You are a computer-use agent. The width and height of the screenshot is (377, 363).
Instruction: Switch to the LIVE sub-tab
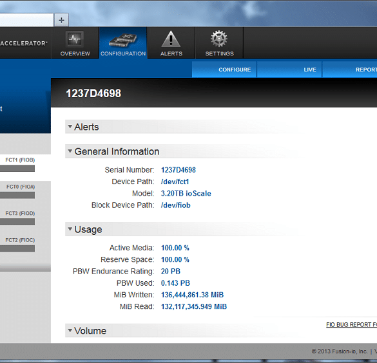click(289, 70)
